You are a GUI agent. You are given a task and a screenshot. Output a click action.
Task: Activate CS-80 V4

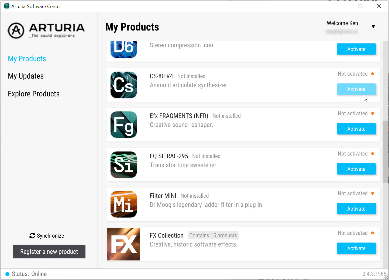(x=356, y=89)
